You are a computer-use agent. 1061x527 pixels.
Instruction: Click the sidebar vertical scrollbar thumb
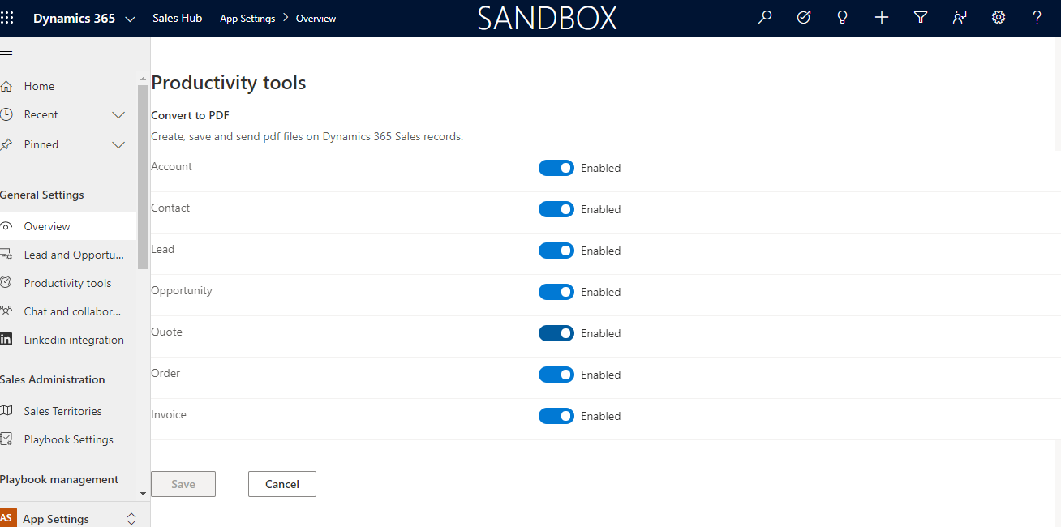[x=144, y=176]
